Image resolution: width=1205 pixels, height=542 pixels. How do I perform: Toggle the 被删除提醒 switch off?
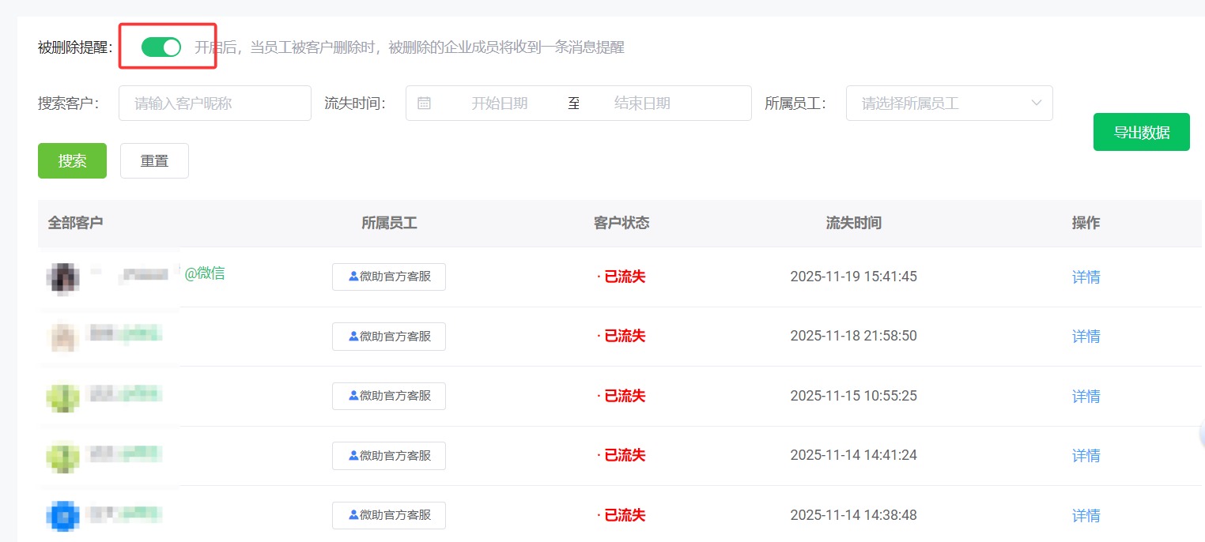161,47
